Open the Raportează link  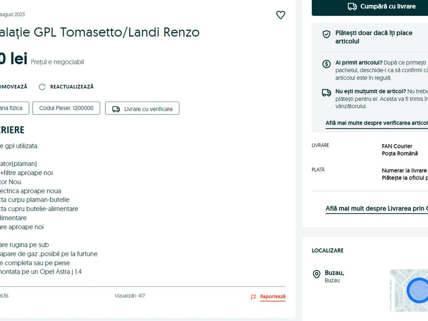(x=272, y=297)
